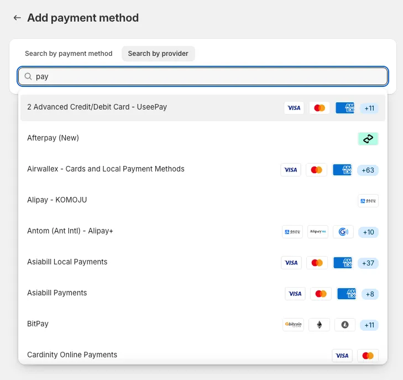Viewport: 403px width, 380px height.
Task: Click Visa icon in Asiabill Local Payments row
Action: 291,263
